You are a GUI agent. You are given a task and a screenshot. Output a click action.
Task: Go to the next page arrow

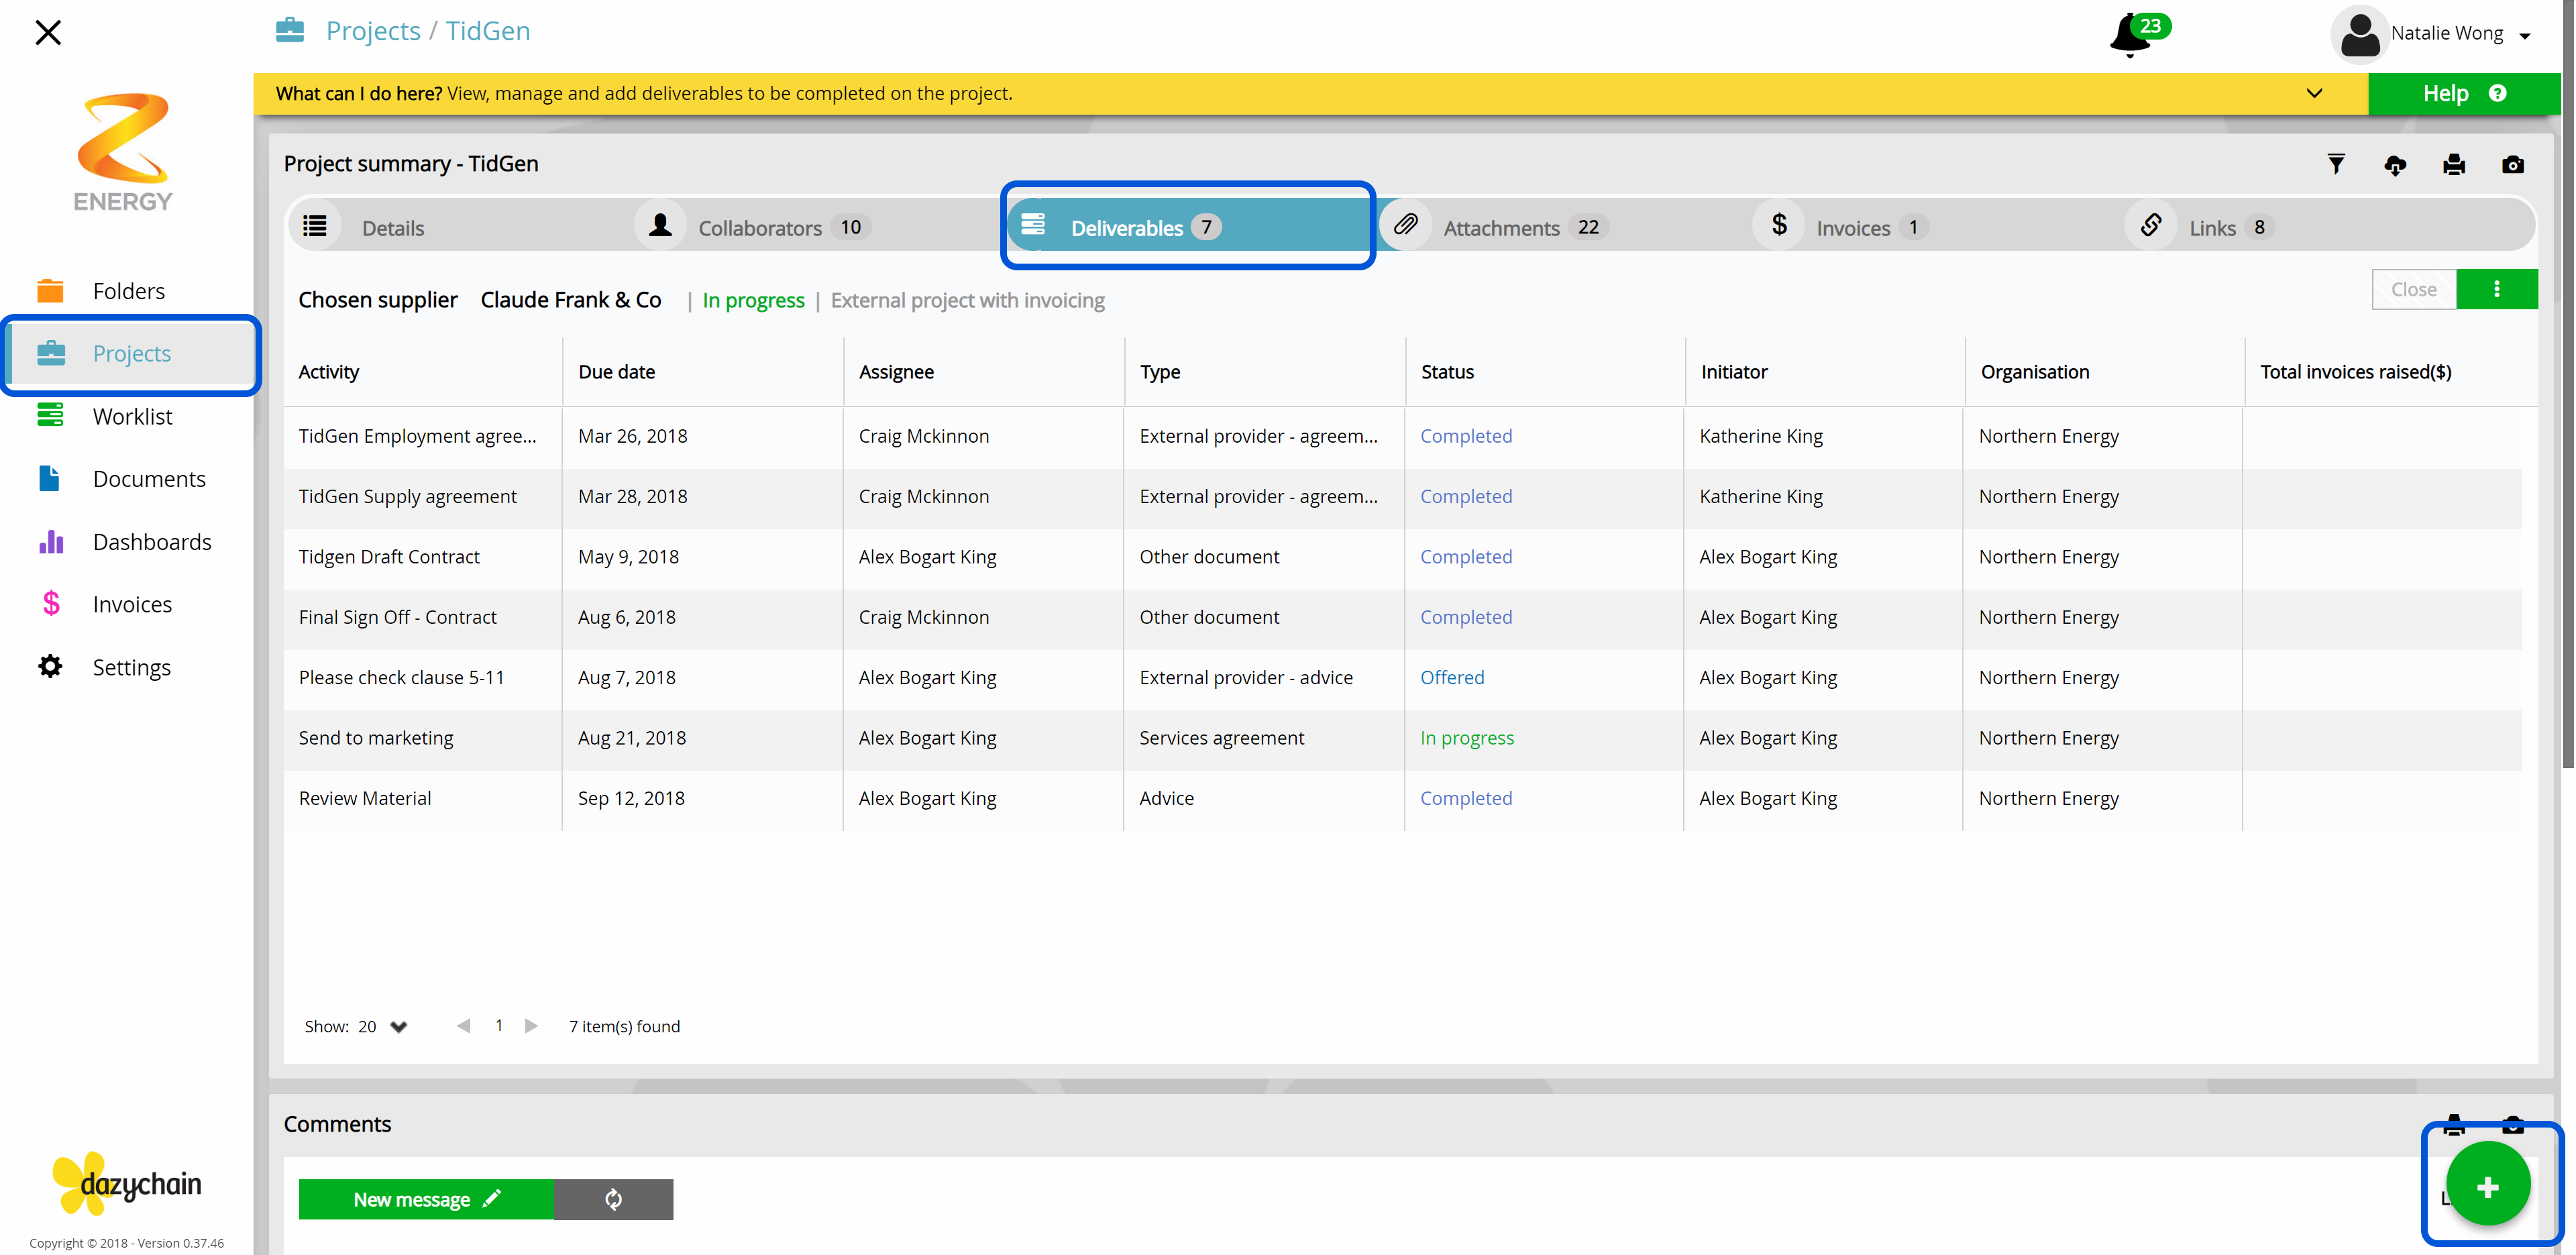[531, 1026]
